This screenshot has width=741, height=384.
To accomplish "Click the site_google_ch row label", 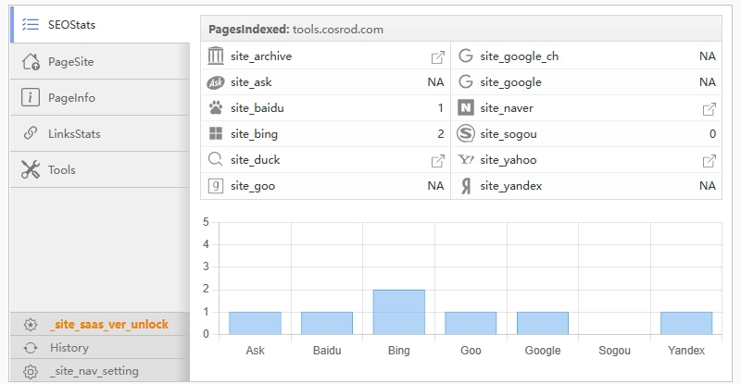I will click(x=519, y=56).
